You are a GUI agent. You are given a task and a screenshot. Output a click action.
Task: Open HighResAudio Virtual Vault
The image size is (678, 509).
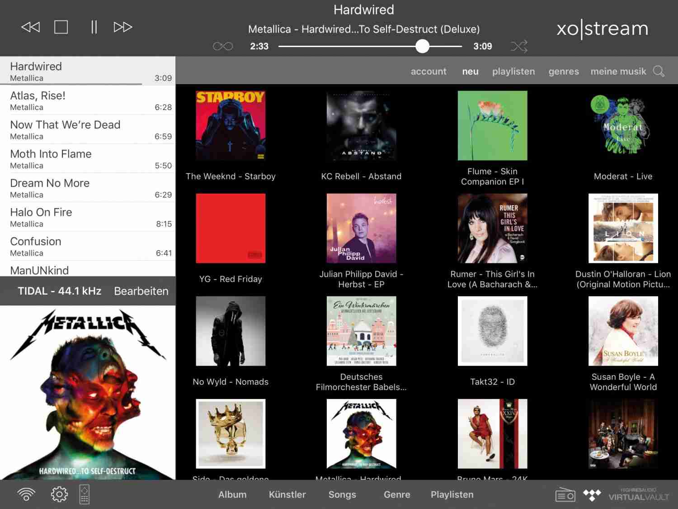pyautogui.click(x=639, y=495)
